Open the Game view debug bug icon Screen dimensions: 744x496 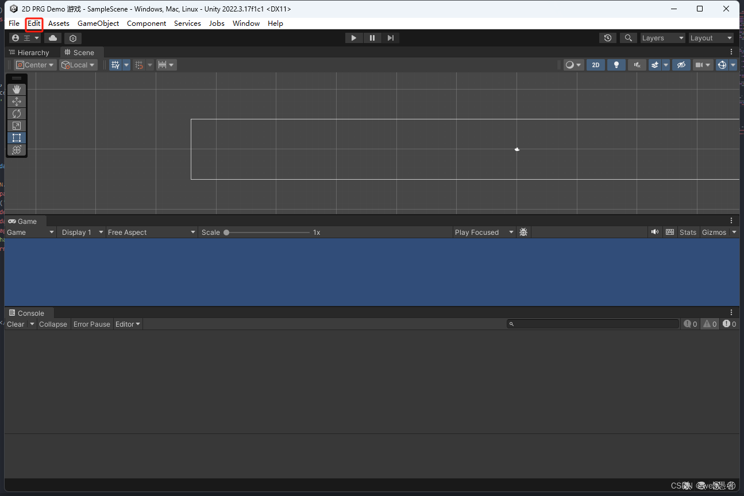click(523, 232)
